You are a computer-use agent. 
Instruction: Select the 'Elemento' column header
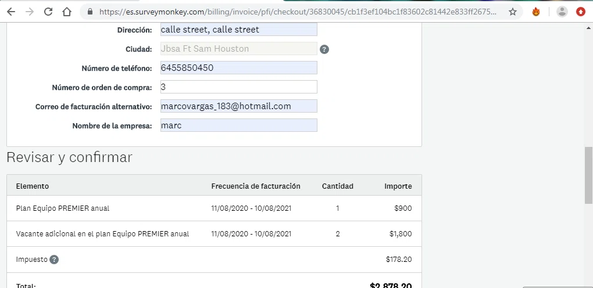(x=32, y=186)
